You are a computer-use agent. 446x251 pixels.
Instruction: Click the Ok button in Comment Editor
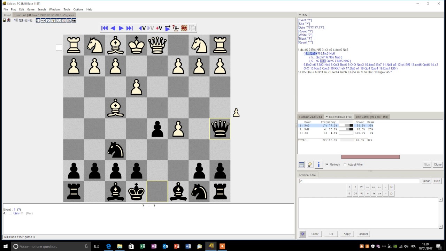click(331, 234)
